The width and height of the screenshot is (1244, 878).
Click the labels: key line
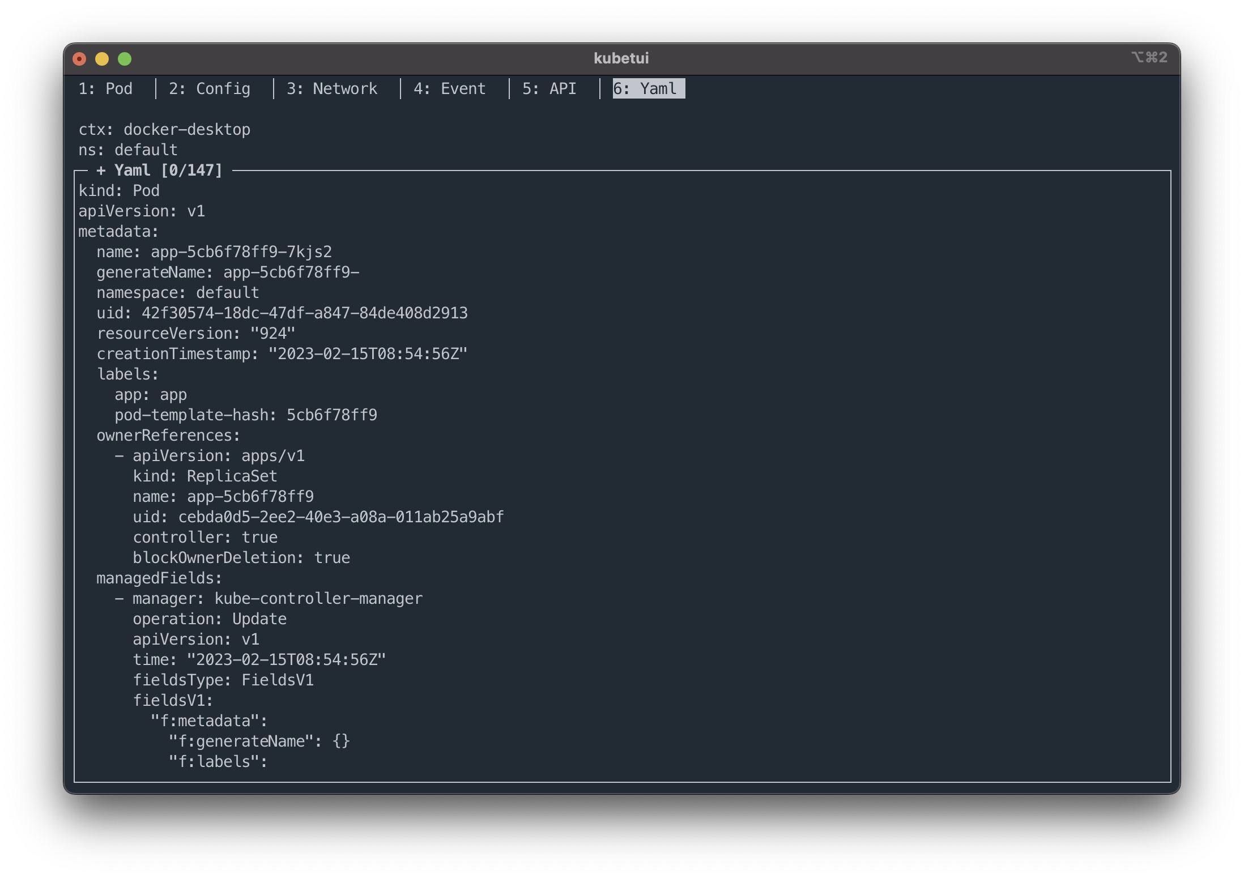[127, 374]
